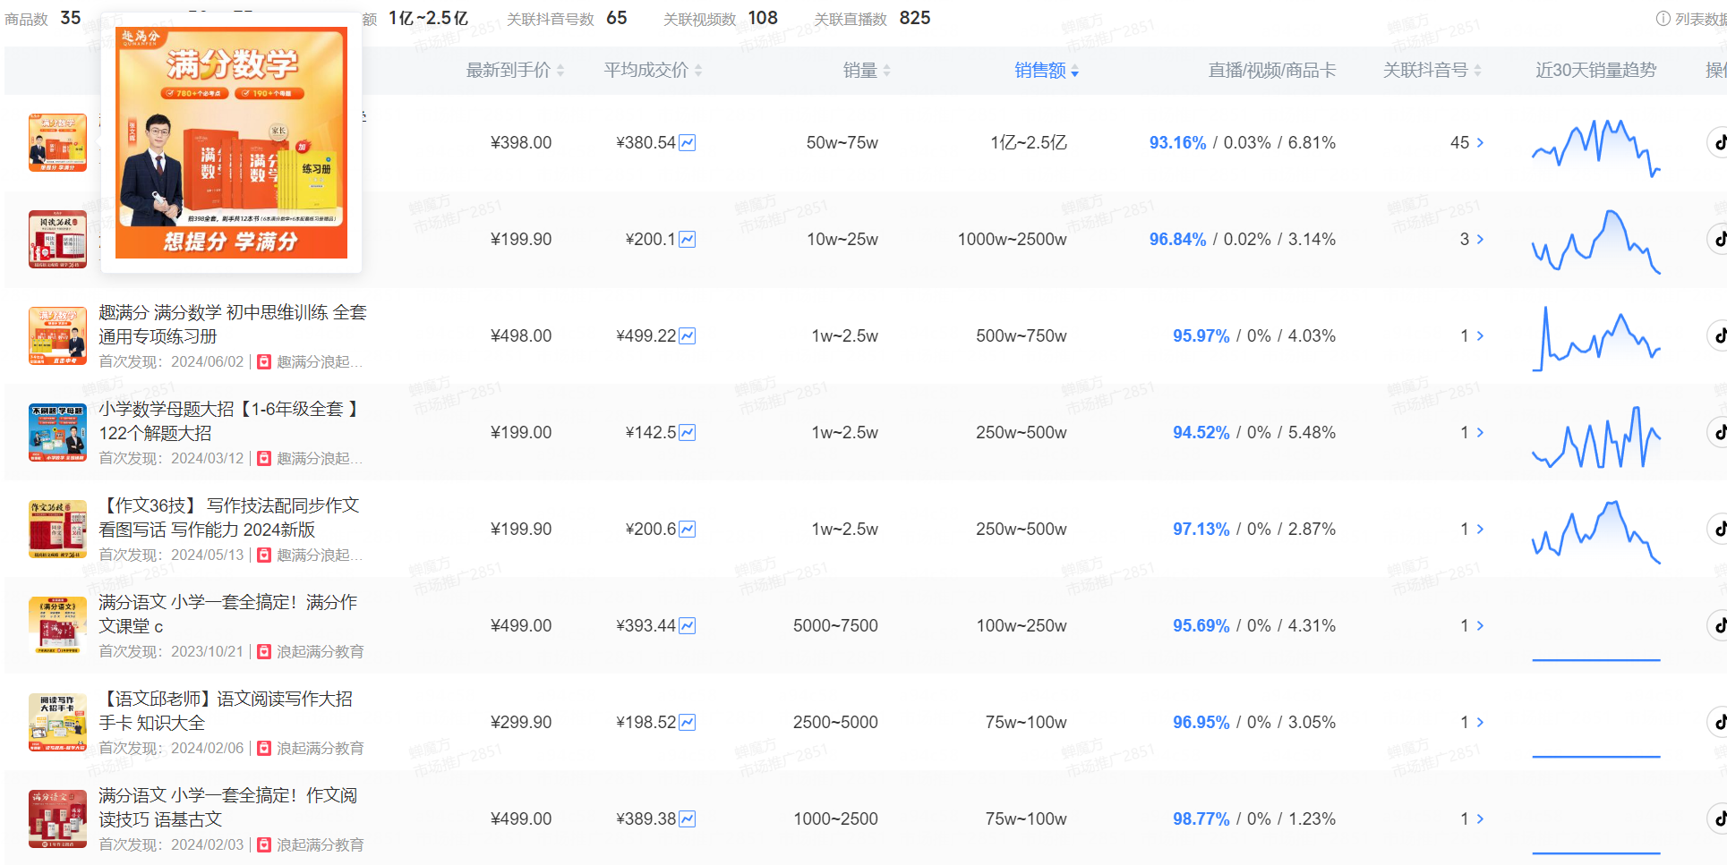Screen dimensions: 1727x865
Task: Expand associated accounts showing 3
Action: [x=1480, y=240]
